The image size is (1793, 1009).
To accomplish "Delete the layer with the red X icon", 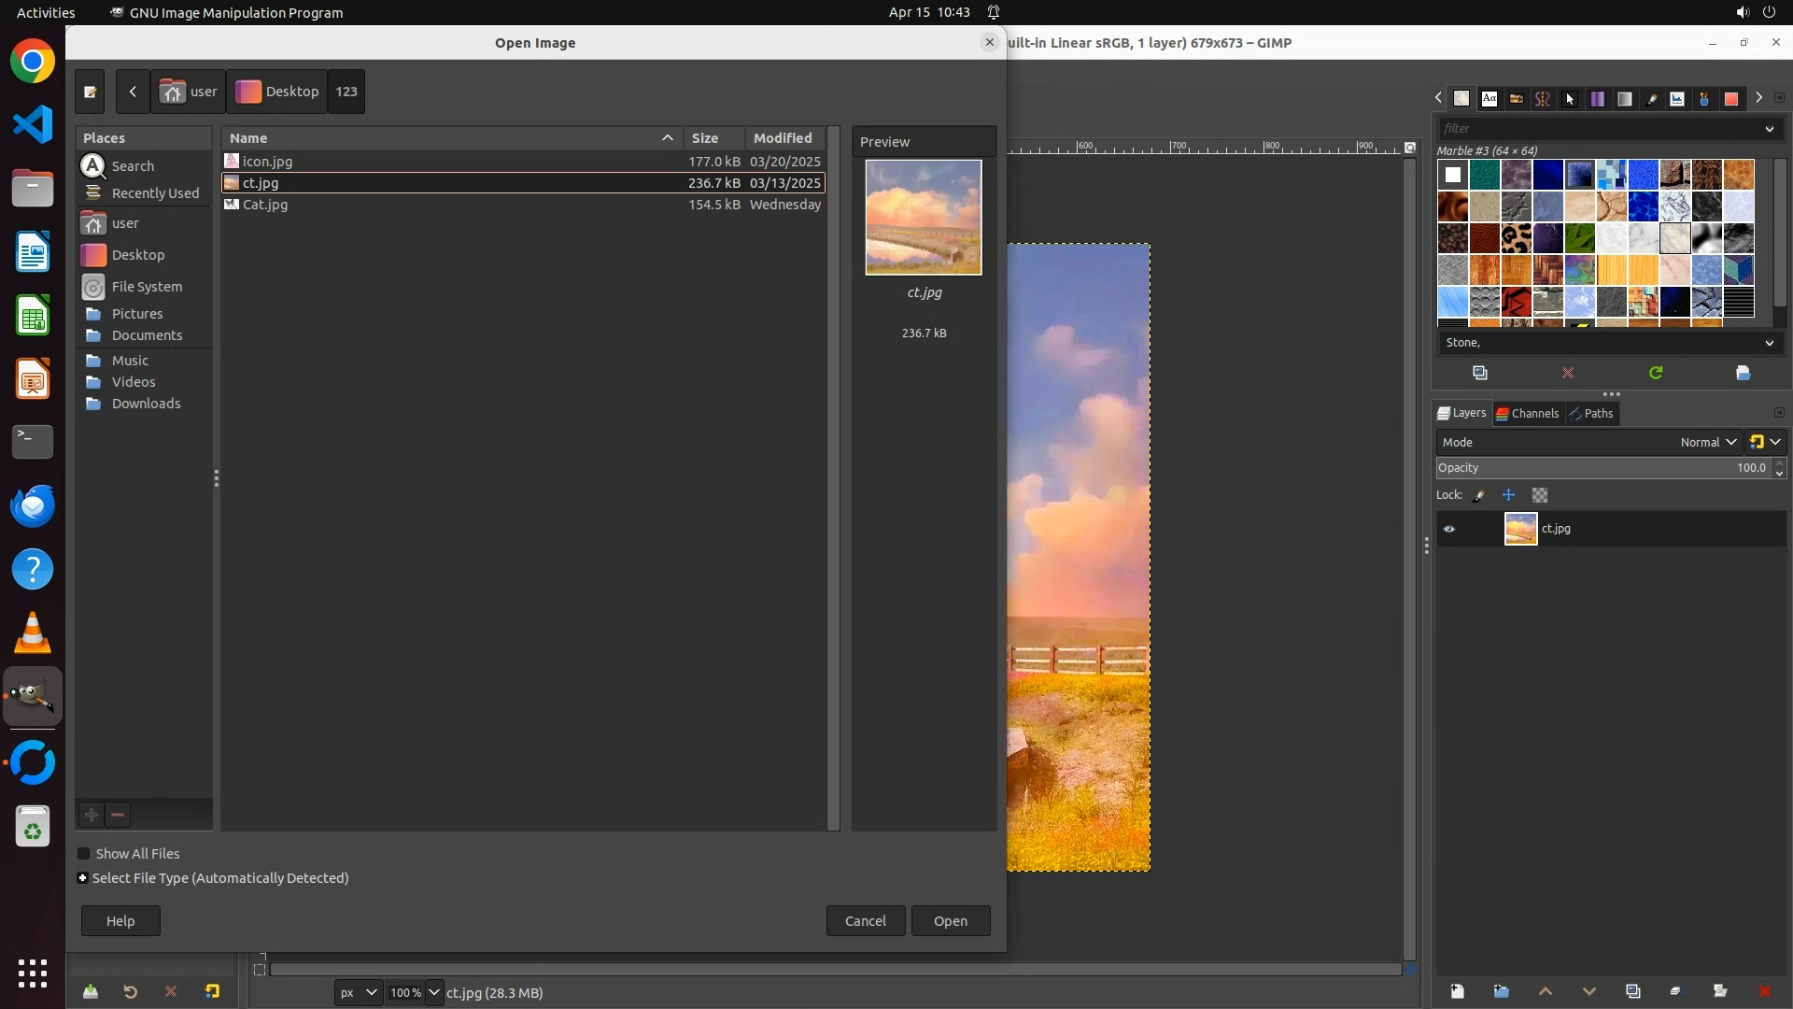I will [x=1764, y=991].
